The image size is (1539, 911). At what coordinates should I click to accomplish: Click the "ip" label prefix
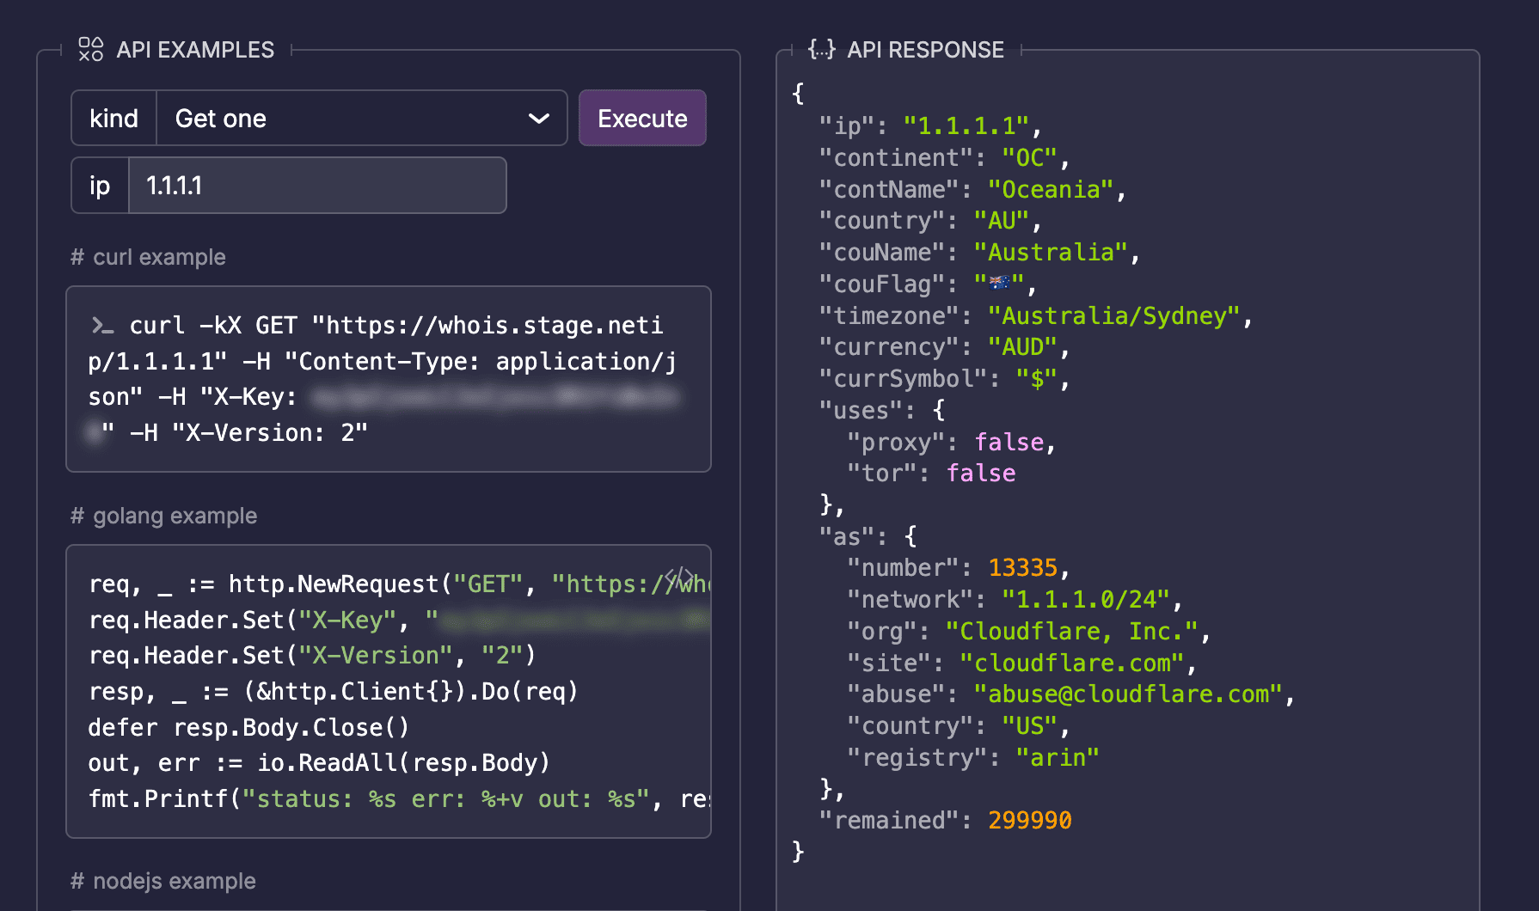coord(100,186)
